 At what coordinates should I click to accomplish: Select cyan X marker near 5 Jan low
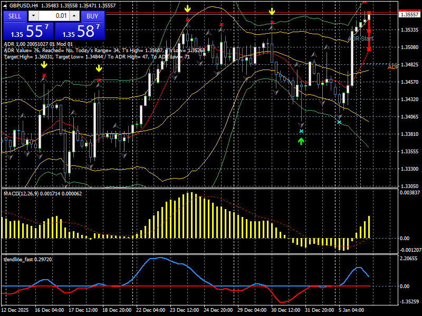point(339,122)
